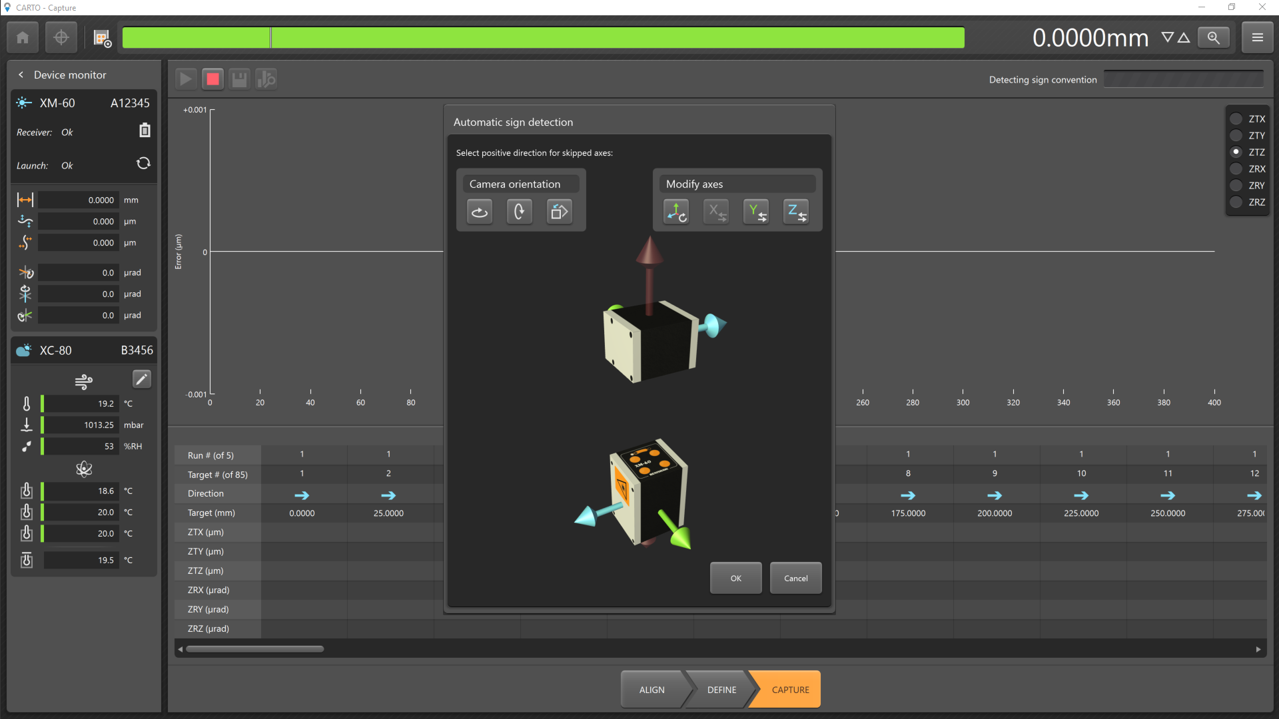Viewport: 1279px width, 719px height.
Task: Edit XC-80 environment settings with pencil icon
Action: pyautogui.click(x=142, y=379)
